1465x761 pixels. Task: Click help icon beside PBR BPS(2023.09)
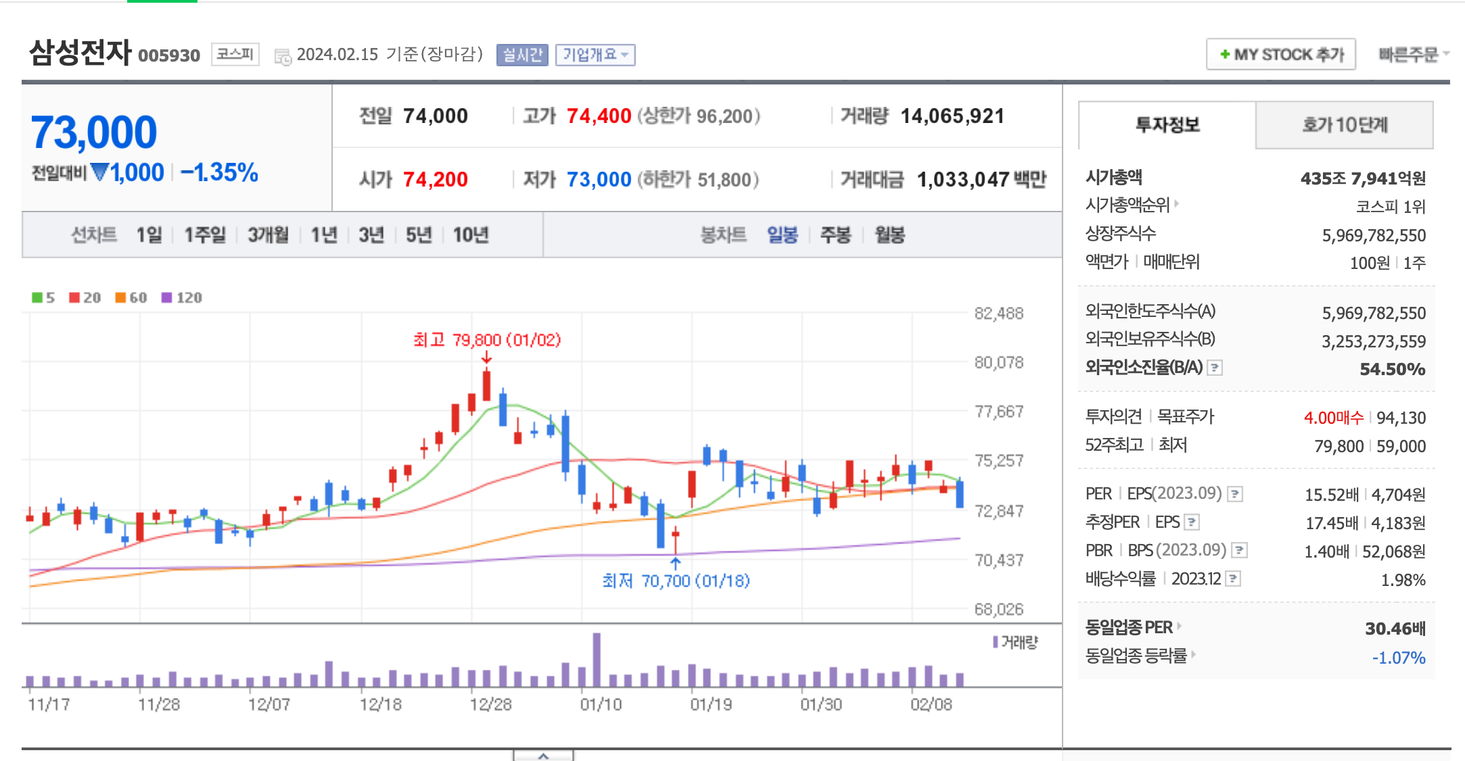click(x=1239, y=551)
